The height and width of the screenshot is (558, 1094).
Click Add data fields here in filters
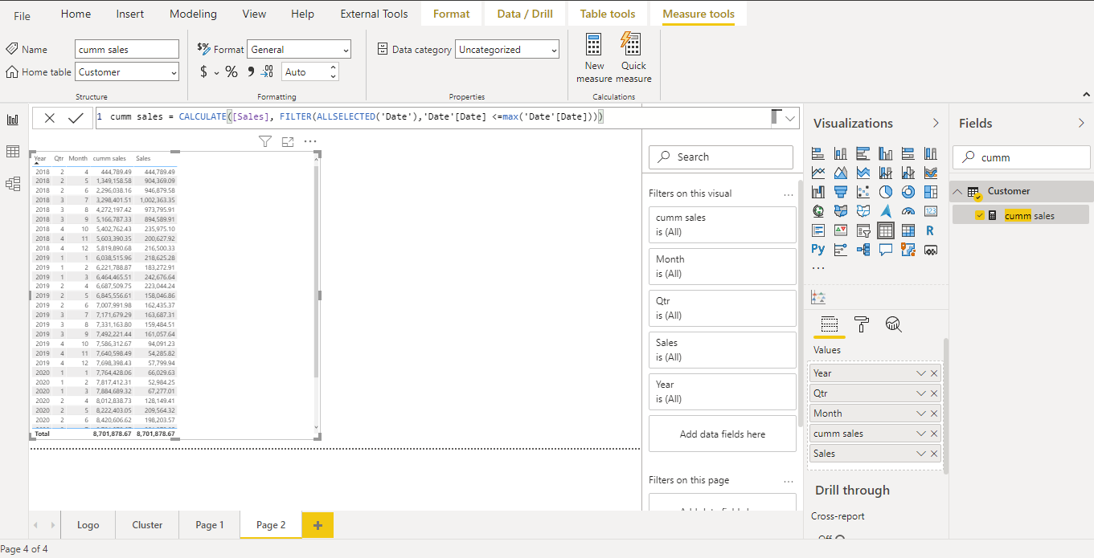723,434
